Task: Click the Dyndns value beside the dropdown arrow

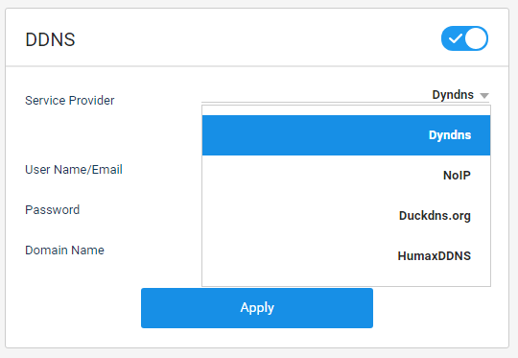Action: pos(453,95)
